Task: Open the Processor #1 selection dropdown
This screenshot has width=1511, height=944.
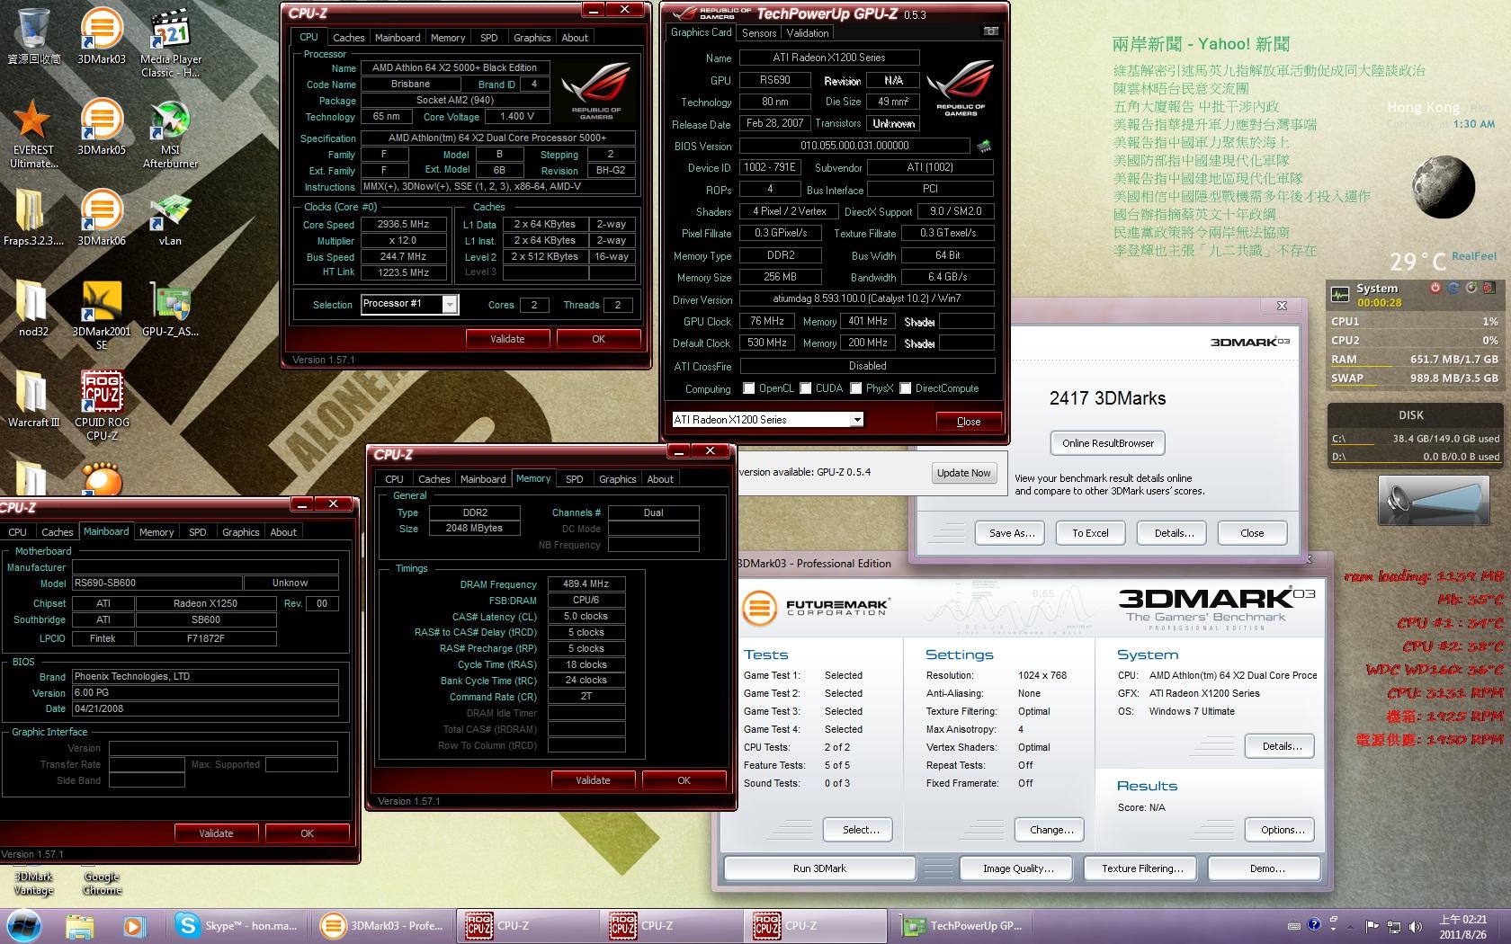Action: point(410,304)
